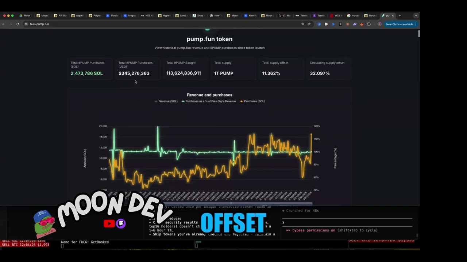Switch to the New Tab tab

pyautogui.click(x=216, y=16)
